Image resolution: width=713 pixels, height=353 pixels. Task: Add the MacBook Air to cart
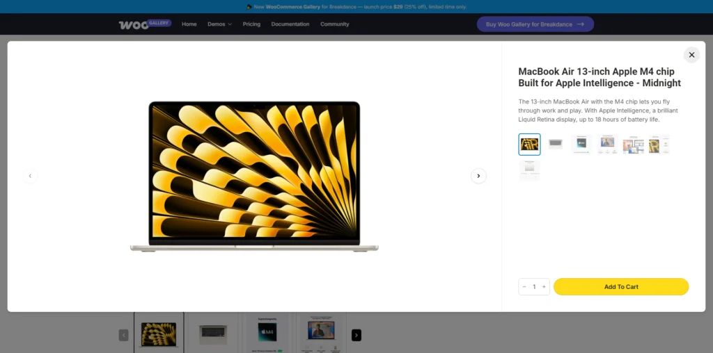pyautogui.click(x=620, y=287)
